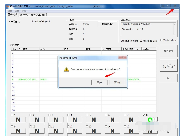The width and height of the screenshot is (183, 139).
Task: Click firmware version box scroll-down arrow
Action: coord(175,34)
